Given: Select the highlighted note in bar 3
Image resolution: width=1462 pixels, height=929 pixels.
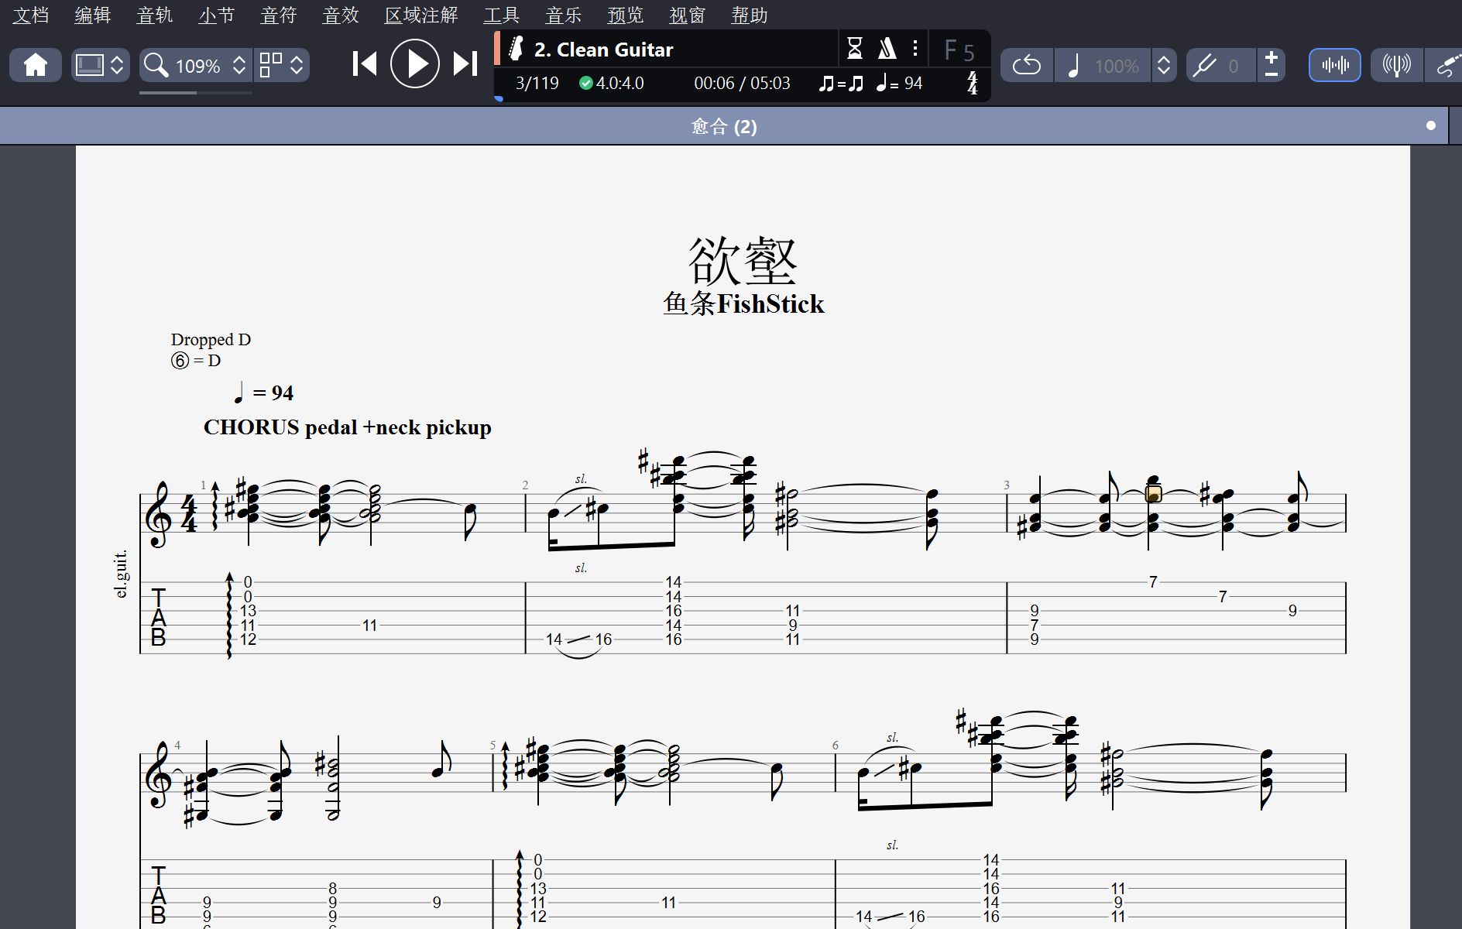Looking at the screenshot, I should (1154, 493).
